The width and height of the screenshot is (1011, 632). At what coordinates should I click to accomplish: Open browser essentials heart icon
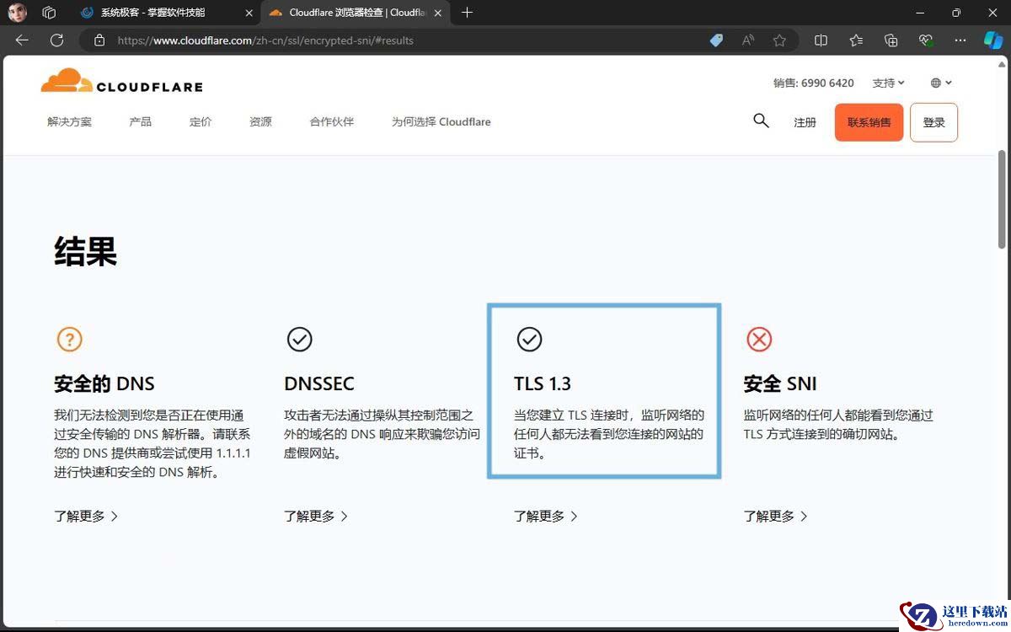[926, 40]
